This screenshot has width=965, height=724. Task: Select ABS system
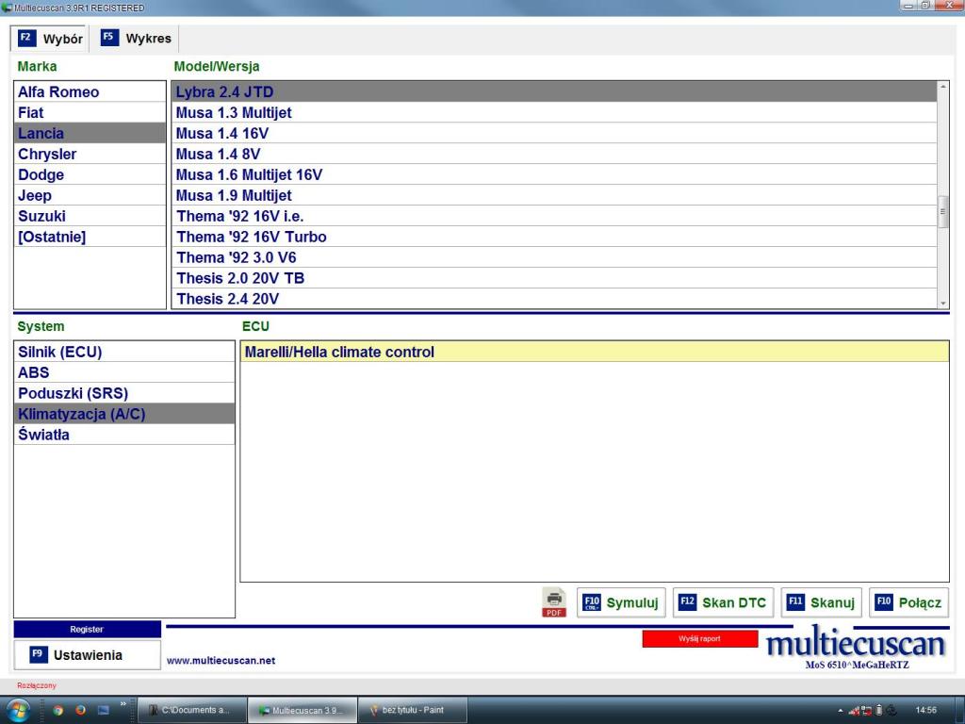[124, 372]
